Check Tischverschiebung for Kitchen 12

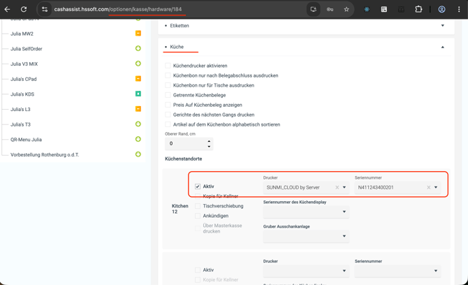pos(198,206)
